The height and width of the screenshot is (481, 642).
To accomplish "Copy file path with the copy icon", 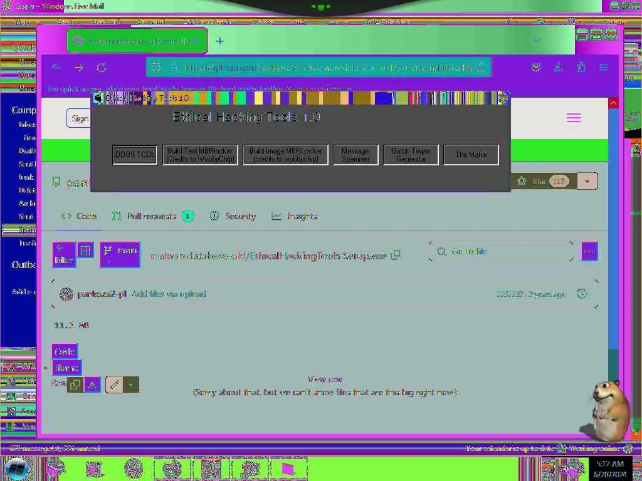I will click(x=396, y=256).
